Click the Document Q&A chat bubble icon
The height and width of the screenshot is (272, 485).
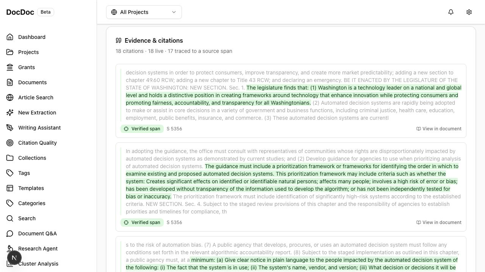[x=10, y=233]
